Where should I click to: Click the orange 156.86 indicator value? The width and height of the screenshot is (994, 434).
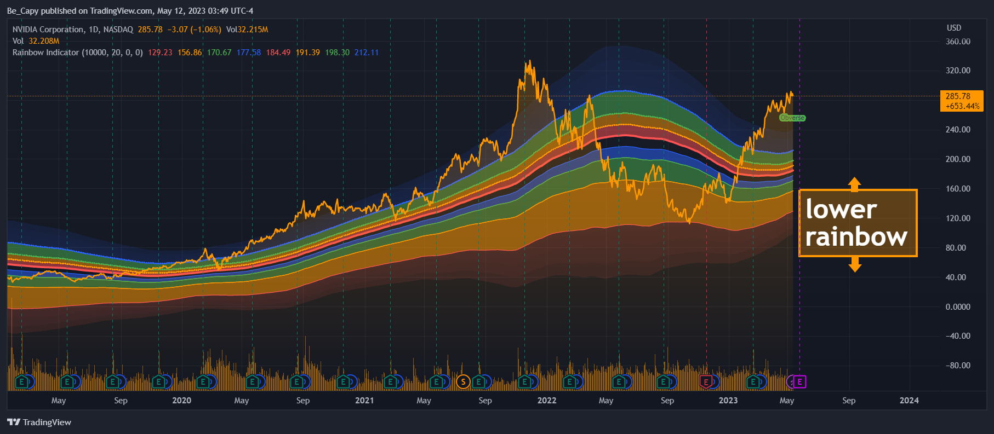[x=190, y=53]
